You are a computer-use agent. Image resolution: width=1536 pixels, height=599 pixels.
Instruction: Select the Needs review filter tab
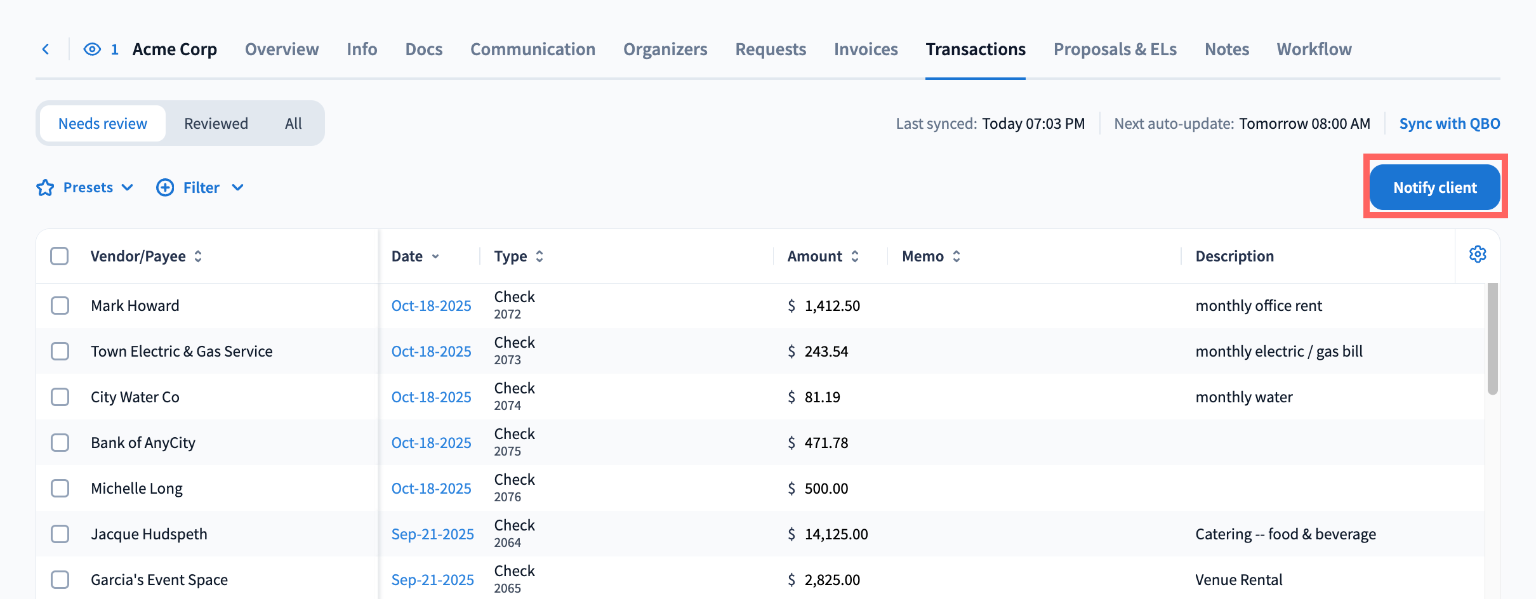103,124
